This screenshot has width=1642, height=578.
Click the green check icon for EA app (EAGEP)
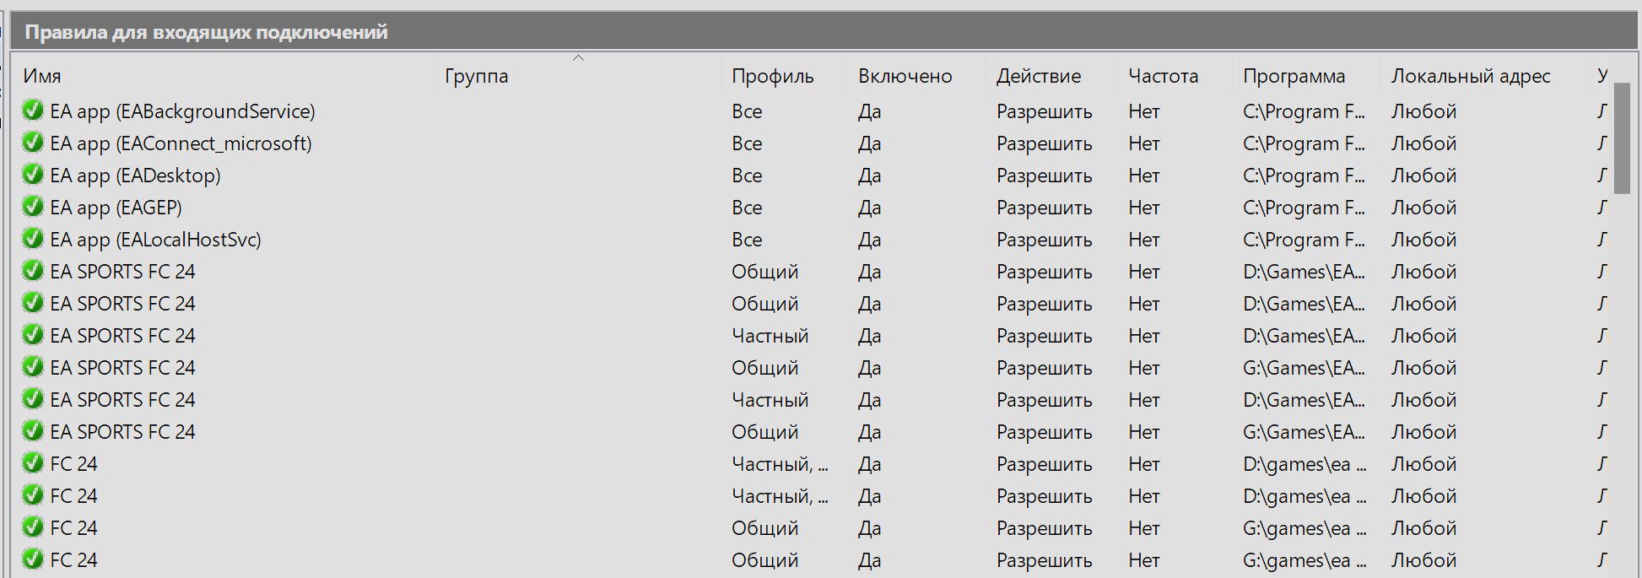[33, 207]
